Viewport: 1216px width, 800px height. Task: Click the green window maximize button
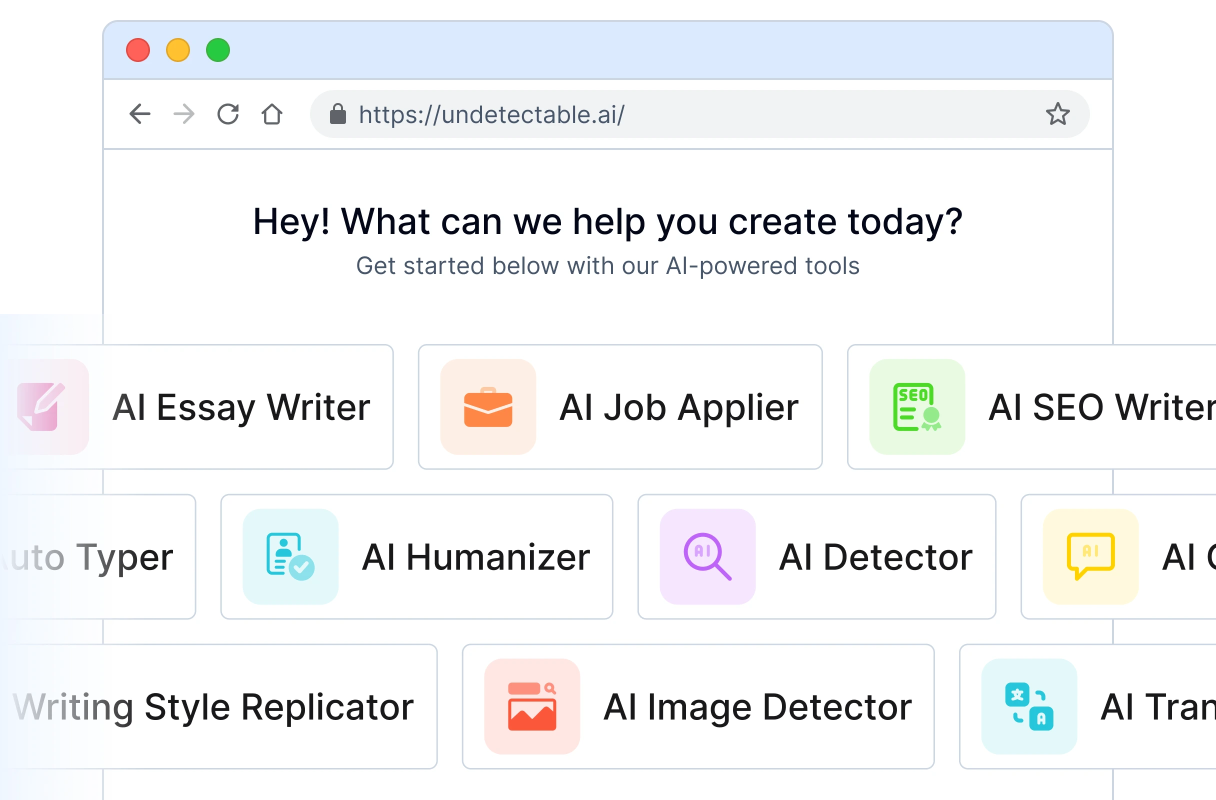click(x=218, y=50)
